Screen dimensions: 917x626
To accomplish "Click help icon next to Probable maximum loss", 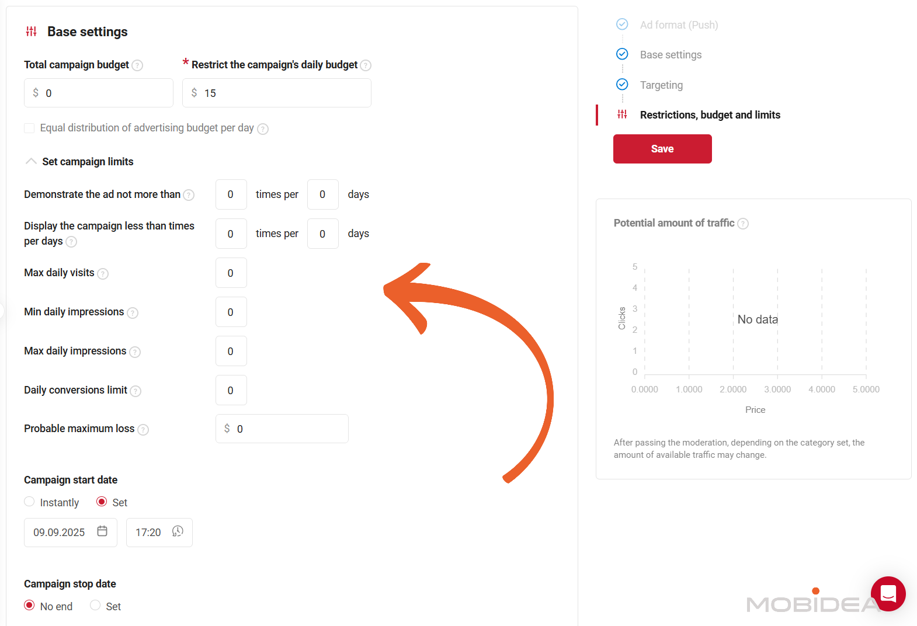I will (x=143, y=430).
